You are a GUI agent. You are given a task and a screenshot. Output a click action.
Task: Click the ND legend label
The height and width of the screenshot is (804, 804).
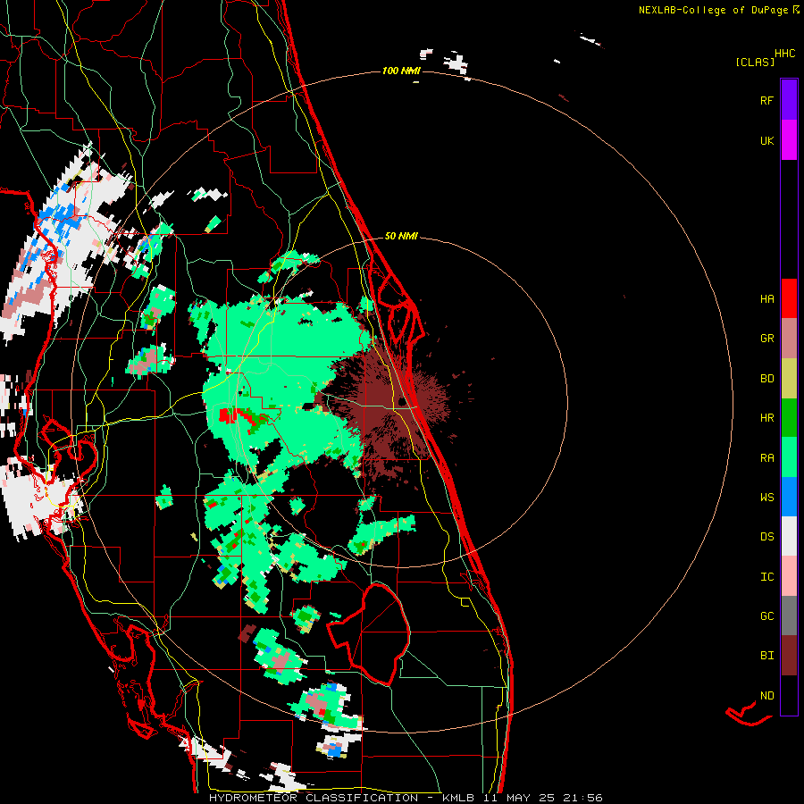(x=766, y=696)
